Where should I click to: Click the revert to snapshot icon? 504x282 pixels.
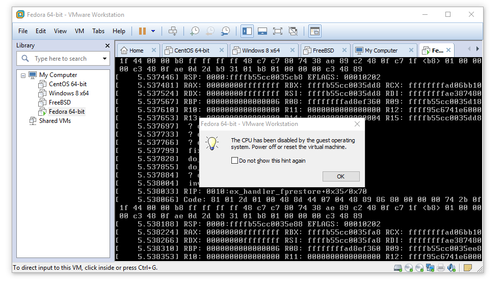210,31
